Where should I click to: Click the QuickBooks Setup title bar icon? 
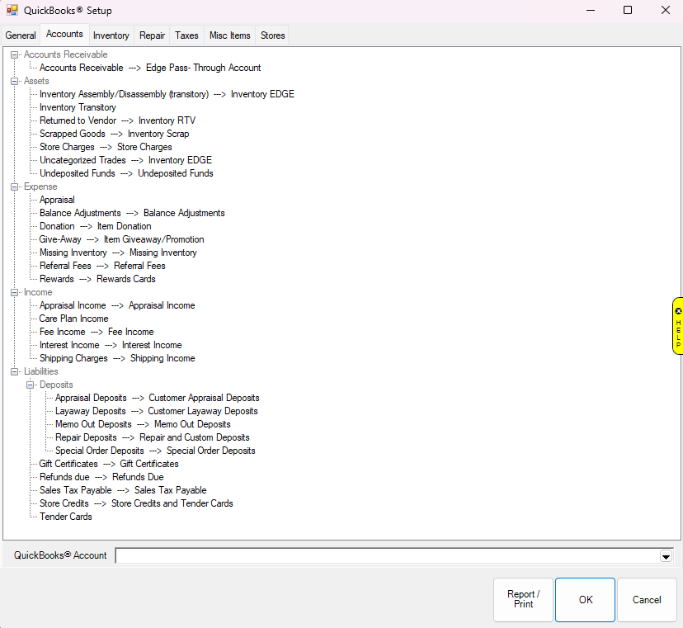click(x=12, y=11)
